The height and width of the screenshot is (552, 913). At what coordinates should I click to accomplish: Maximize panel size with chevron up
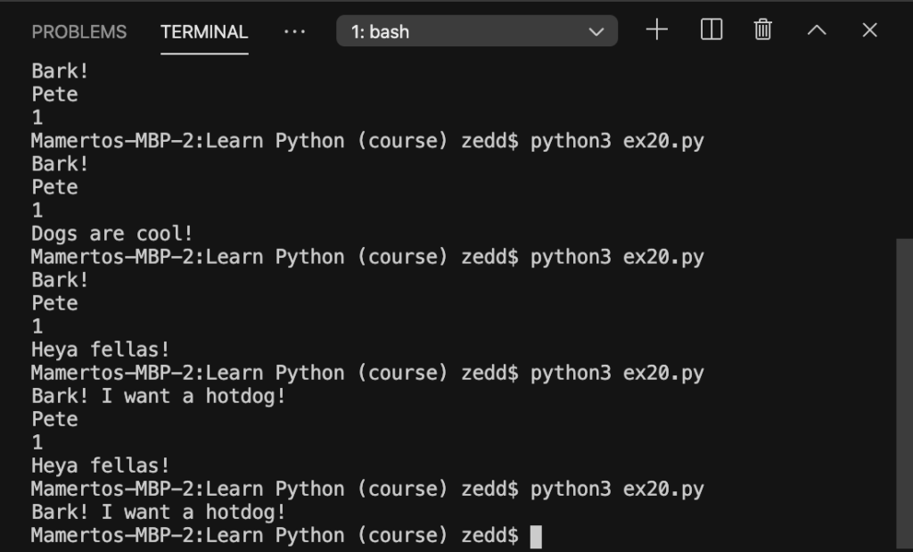[x=817, y=29]
